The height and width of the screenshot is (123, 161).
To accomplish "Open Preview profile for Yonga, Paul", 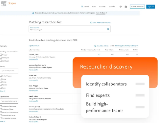I will pos(33,80).
